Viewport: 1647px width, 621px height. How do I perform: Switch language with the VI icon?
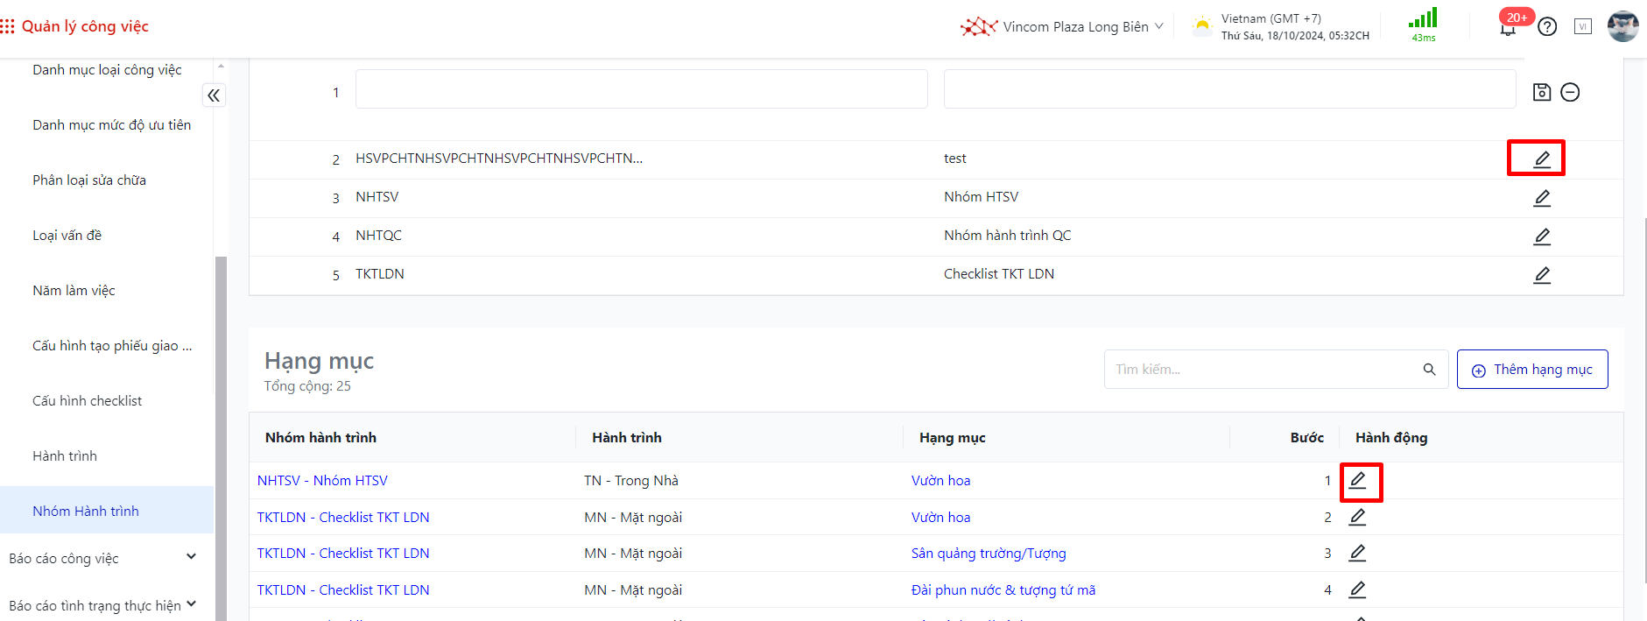coord(1582,26)
